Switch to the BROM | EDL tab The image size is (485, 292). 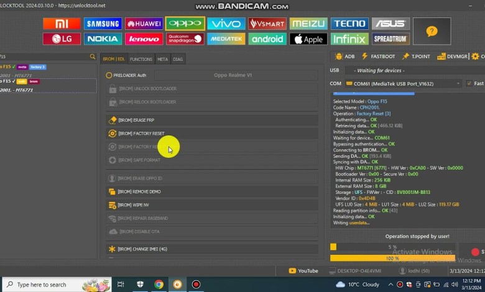[114, 59]
